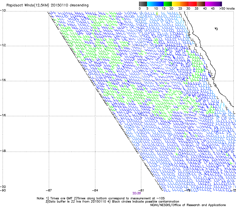Click the '-12' latitude axis label
This screenshot has height=207, width=236.
coord(3,45)
